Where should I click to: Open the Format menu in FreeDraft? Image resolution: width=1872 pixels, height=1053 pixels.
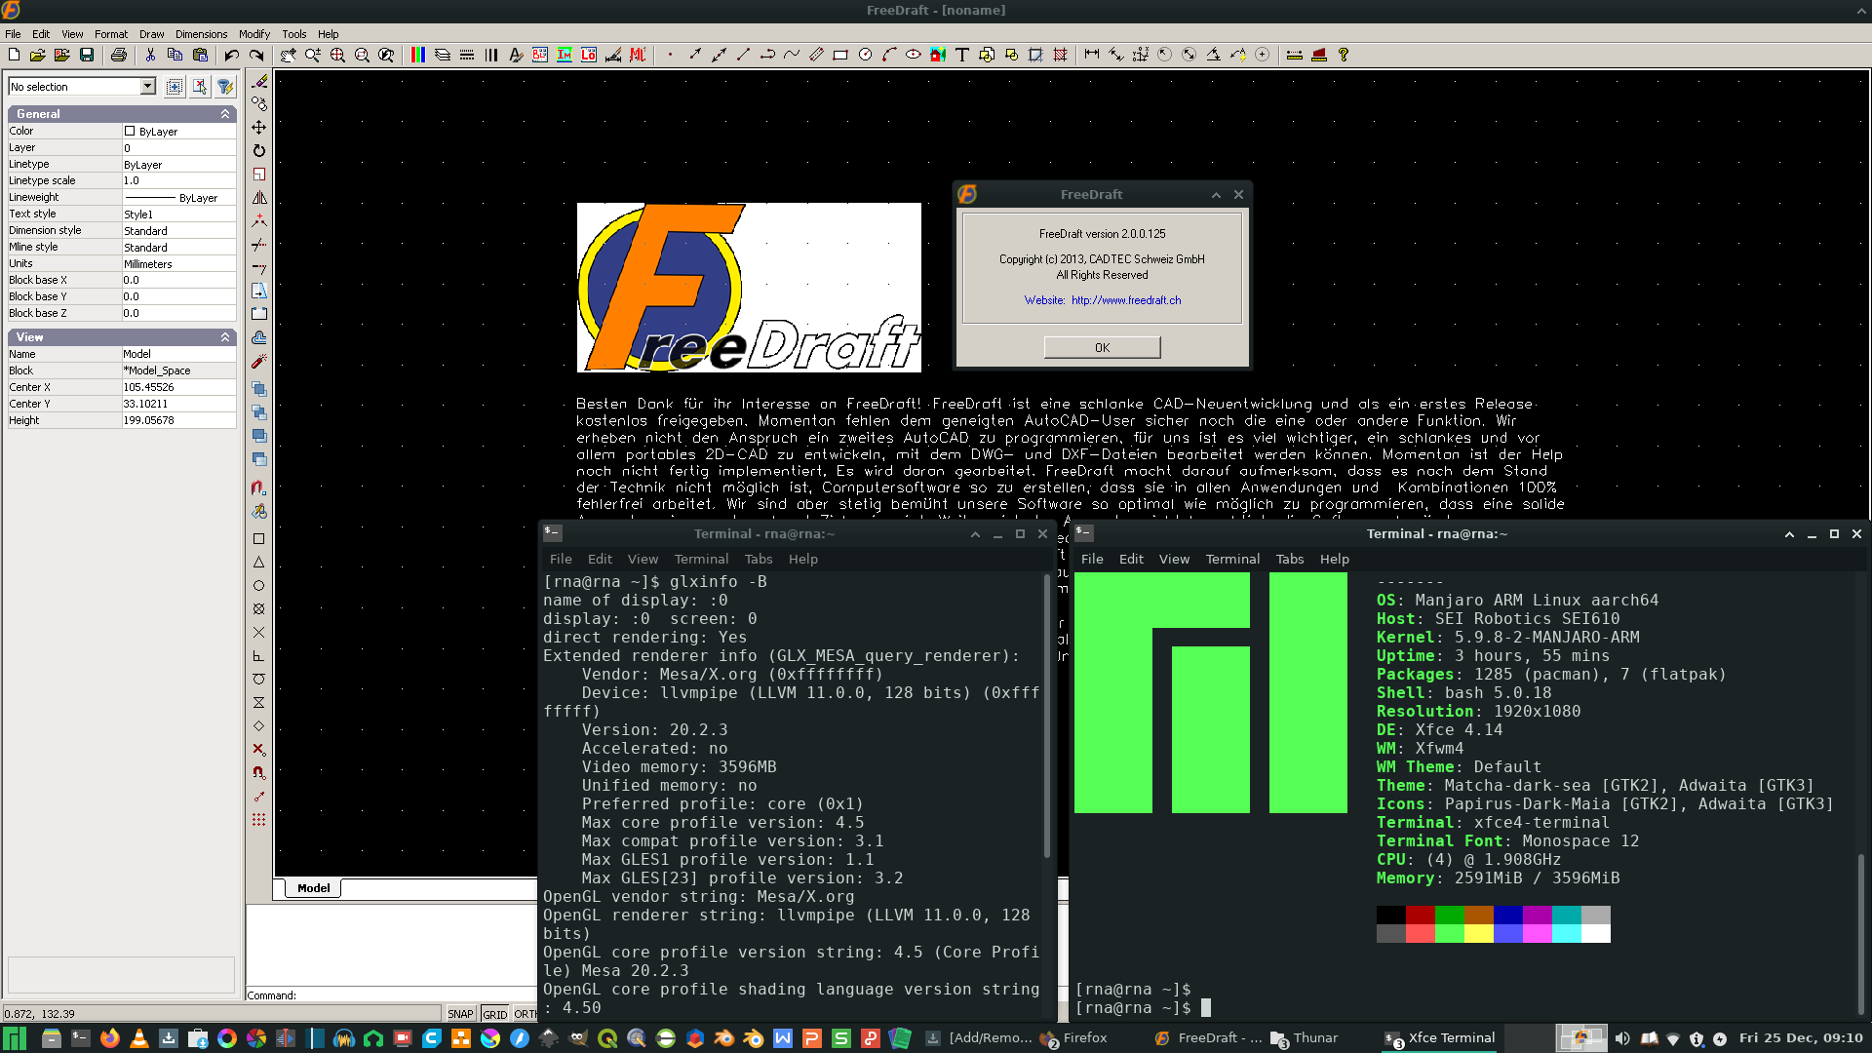coord(111,34)
